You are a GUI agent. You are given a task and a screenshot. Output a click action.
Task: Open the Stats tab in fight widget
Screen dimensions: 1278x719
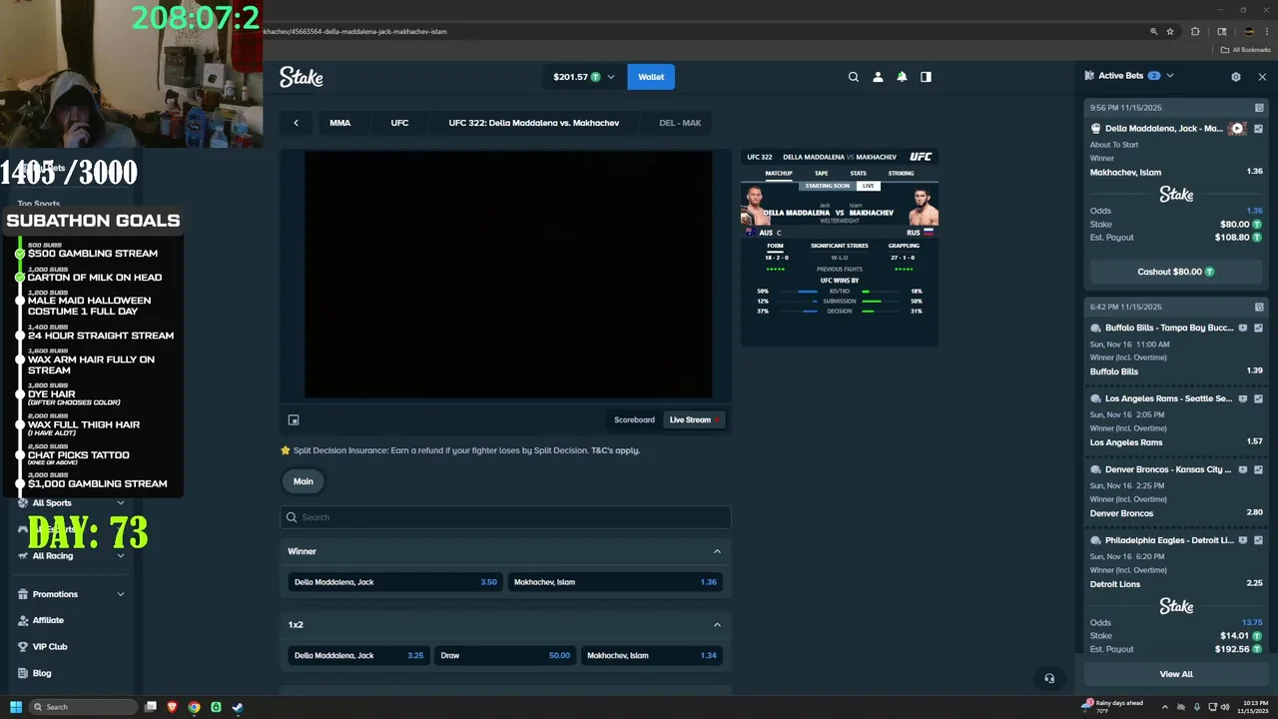coord(858,173)
